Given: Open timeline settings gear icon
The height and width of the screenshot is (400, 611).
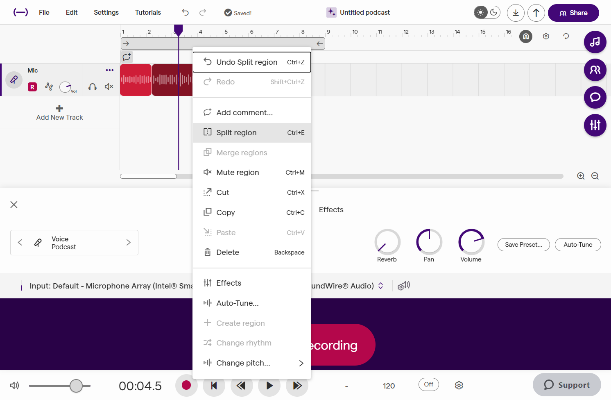Looking at the screenshot, I should tap(546, 36).
